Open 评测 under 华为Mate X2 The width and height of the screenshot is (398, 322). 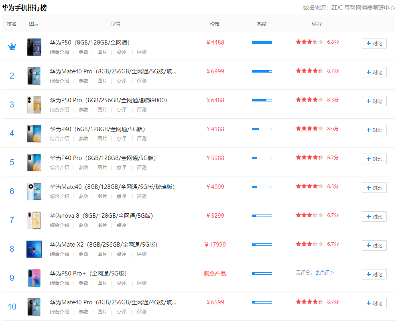(141, 254)
